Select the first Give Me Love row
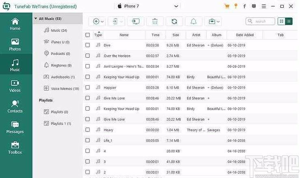300x178 pixels. [190, 98]
